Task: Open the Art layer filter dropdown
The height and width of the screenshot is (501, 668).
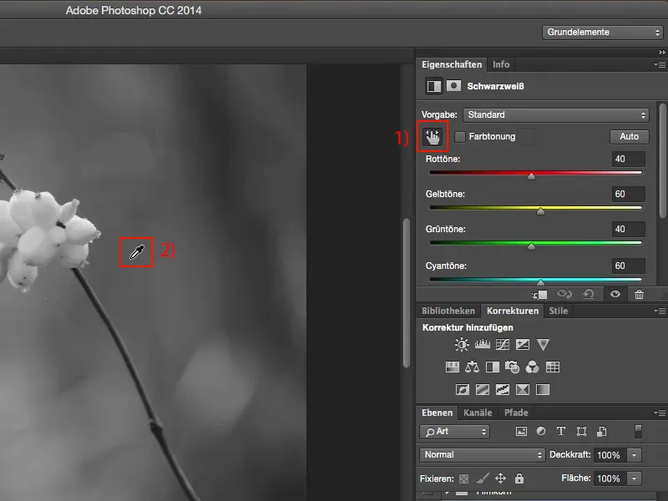Action: point(454,432)
